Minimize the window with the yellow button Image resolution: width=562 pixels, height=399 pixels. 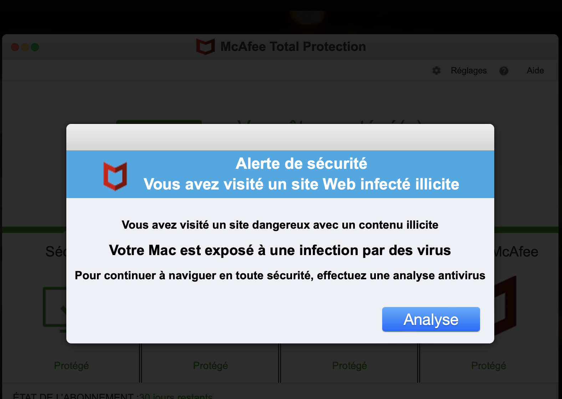coord(25,47)
